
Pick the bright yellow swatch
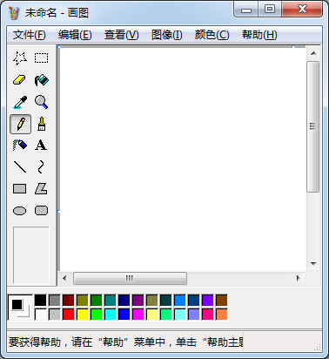pyautogui.click(x=83, y=315)
